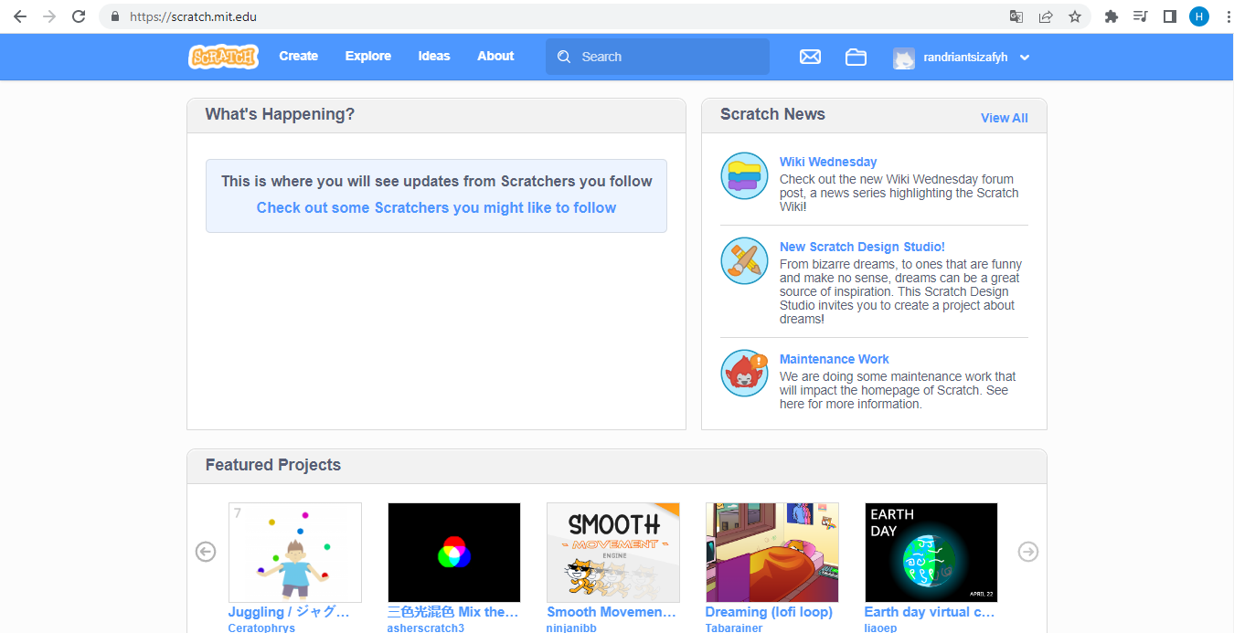This screenshot has height=633, width=1234.
Task: Click the randriantsizafyh profile avatar
Action: coord(904,58)
